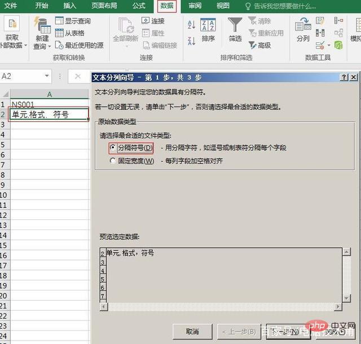Click the preview horizontal scroll left arrow
Screen dimensions: 361x344
coord(104,306)
